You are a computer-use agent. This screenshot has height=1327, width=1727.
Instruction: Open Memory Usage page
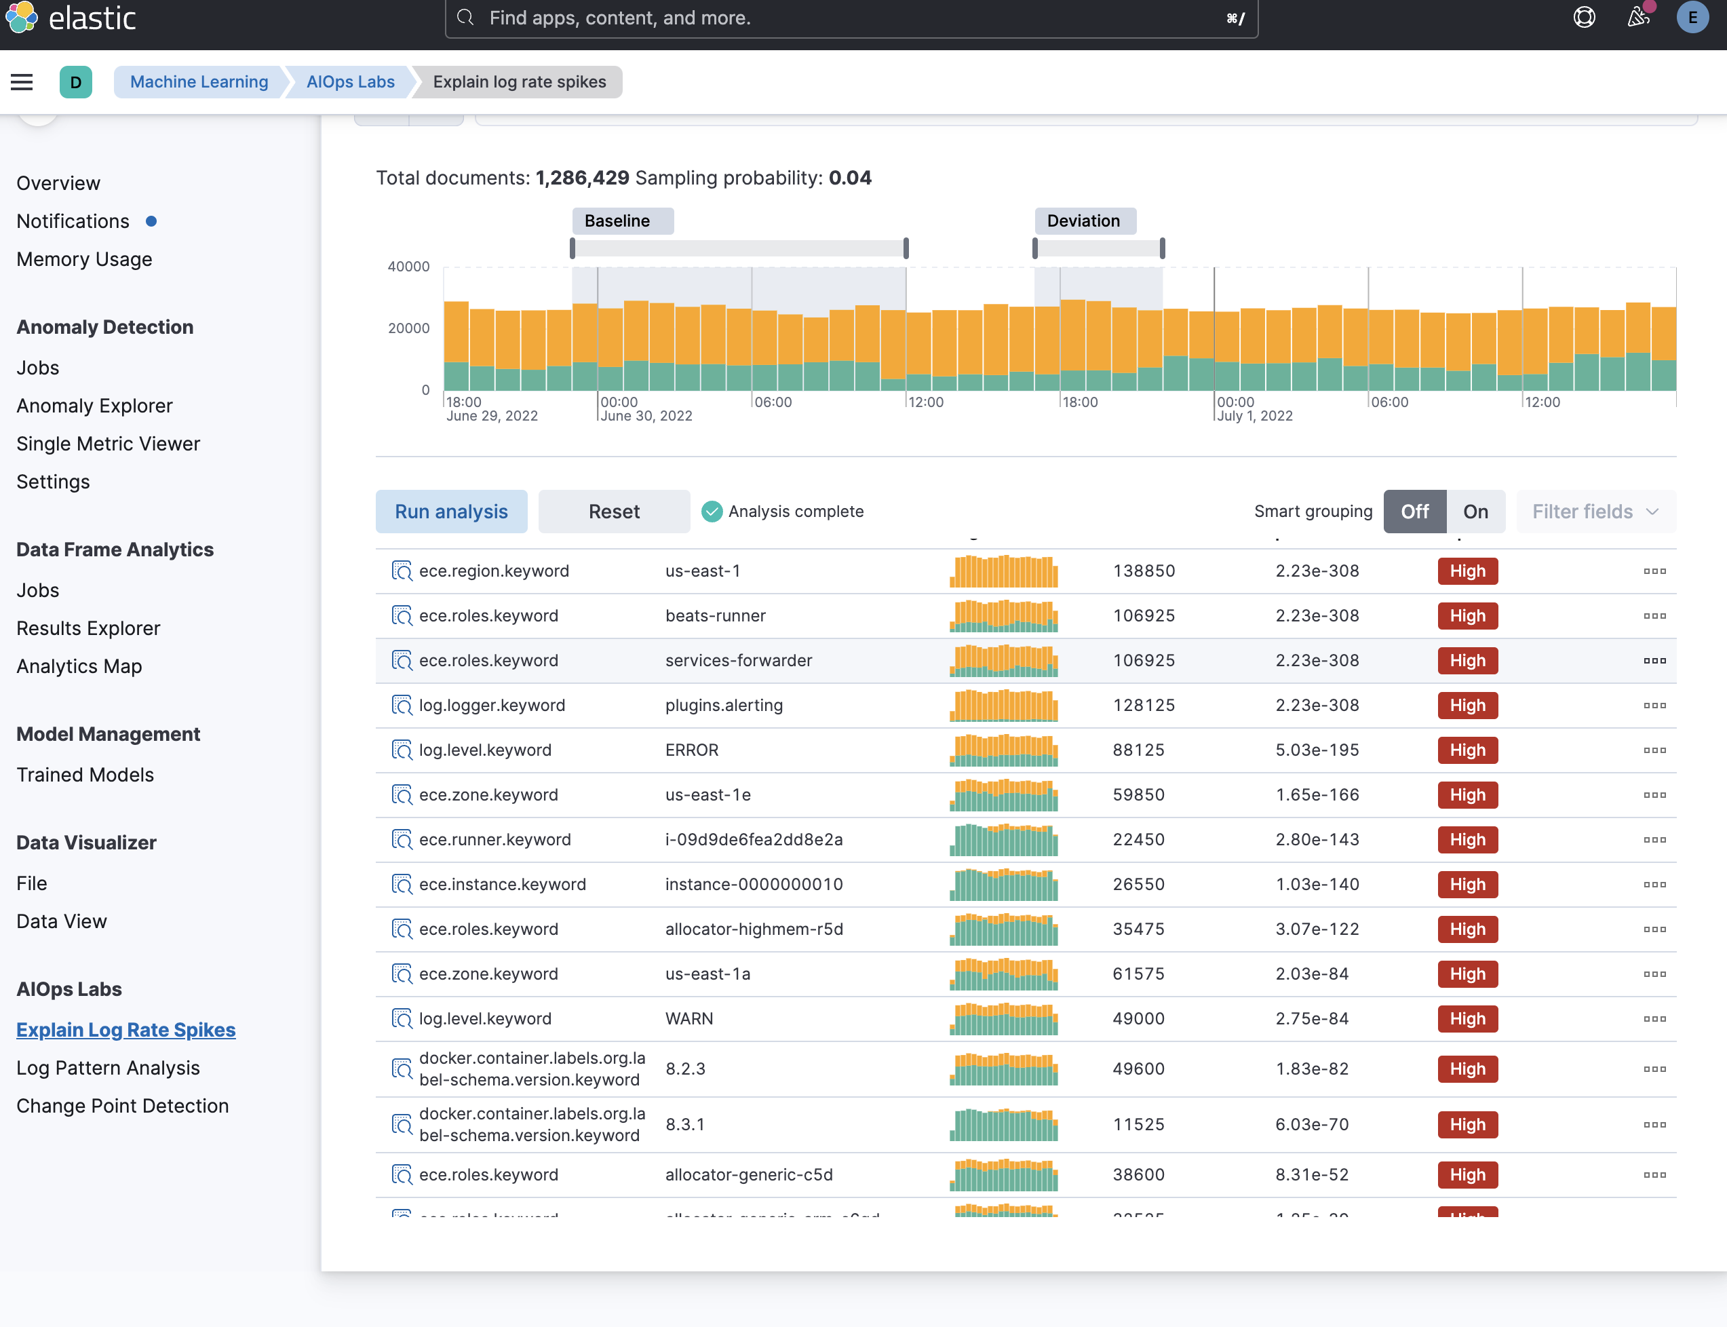pos(85,259)
